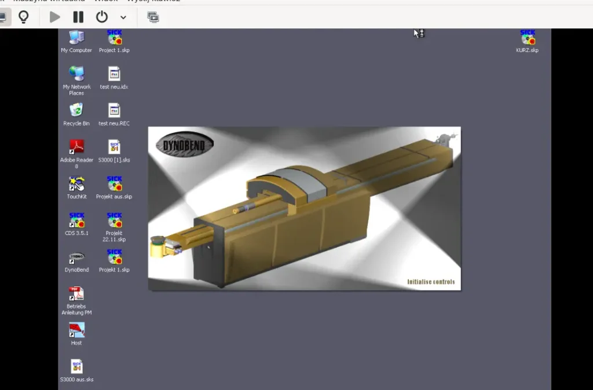Screen dimensions: 593x390
Task: Select the Projekt 22.11.skp file
Action: [114, 220]
